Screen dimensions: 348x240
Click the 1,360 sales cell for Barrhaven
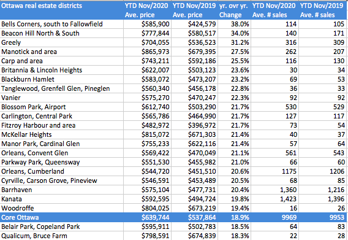(x=274, y=190)
